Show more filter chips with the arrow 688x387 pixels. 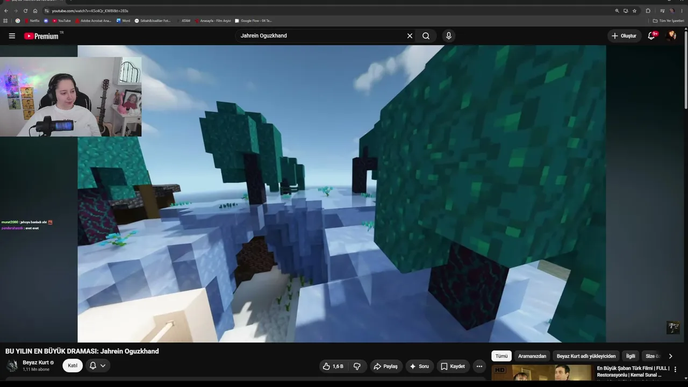pos(670,356)
